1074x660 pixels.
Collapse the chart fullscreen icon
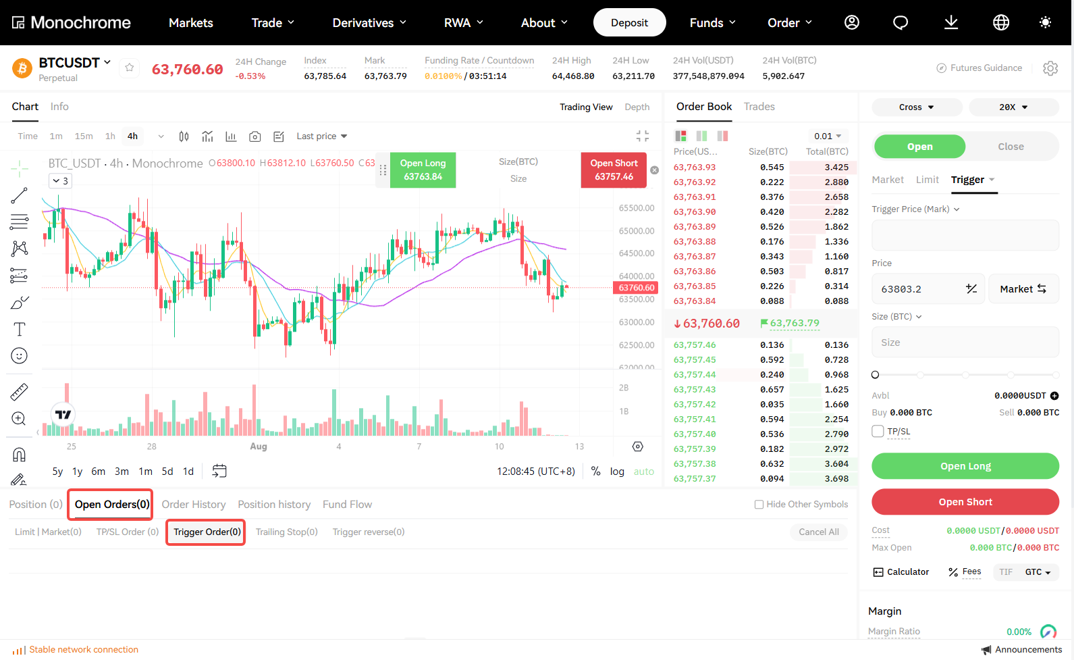pyautogui.click(x=643, y=136)
